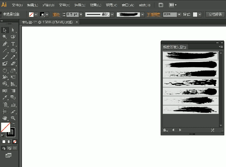Select the Selection arrow tool
This screenshot has width=226, height=167.
pyautogui.click(x=5, y=30)
